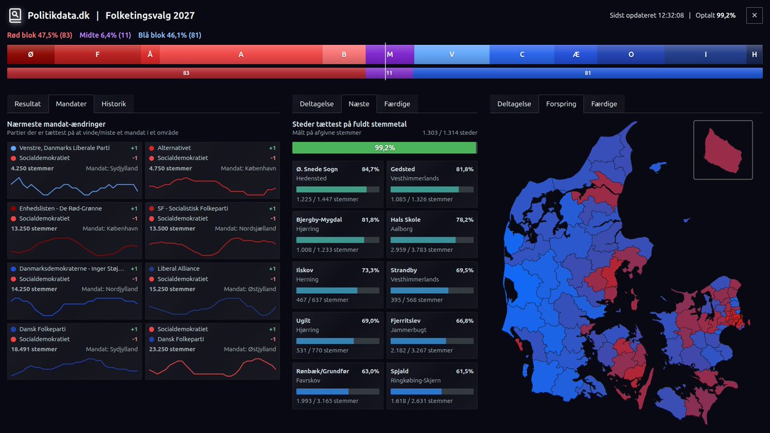The height and width of the screenshot is (433, 770).
Task: Select the Mandater tab
Action: (x=71, y=104)
